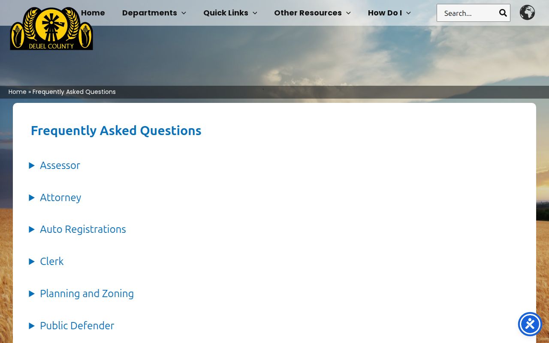This screenshot has width=549, height=343.
Task: Follow the Home breadcrumb link
Action: point(18,92)
